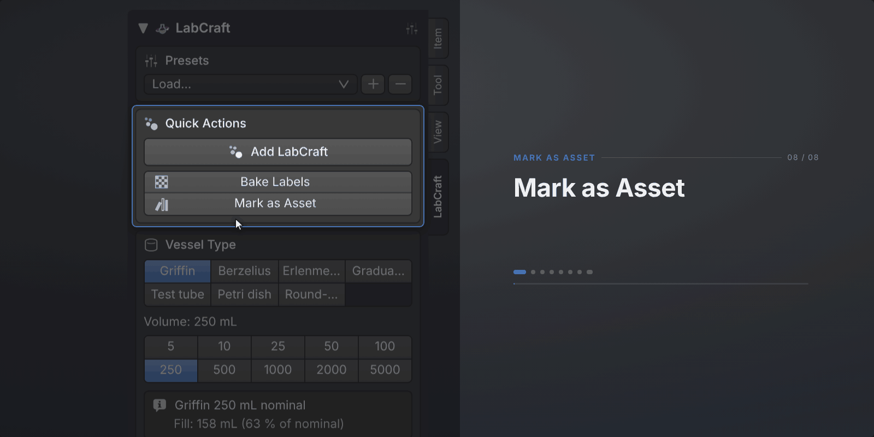Switch to the View sidebar tab
The image size is (874, 437).
(438, 132)
